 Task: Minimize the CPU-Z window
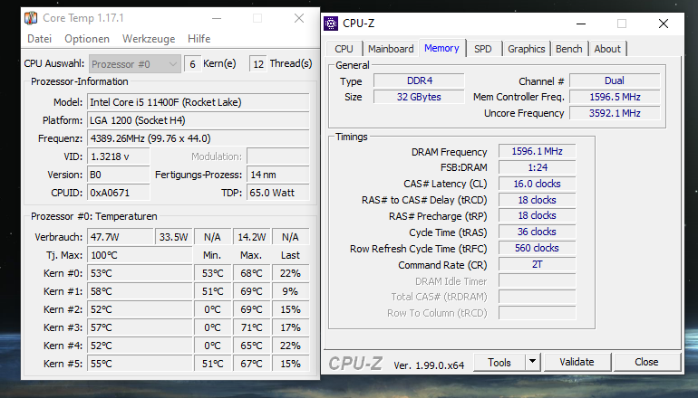coord(581,24)
